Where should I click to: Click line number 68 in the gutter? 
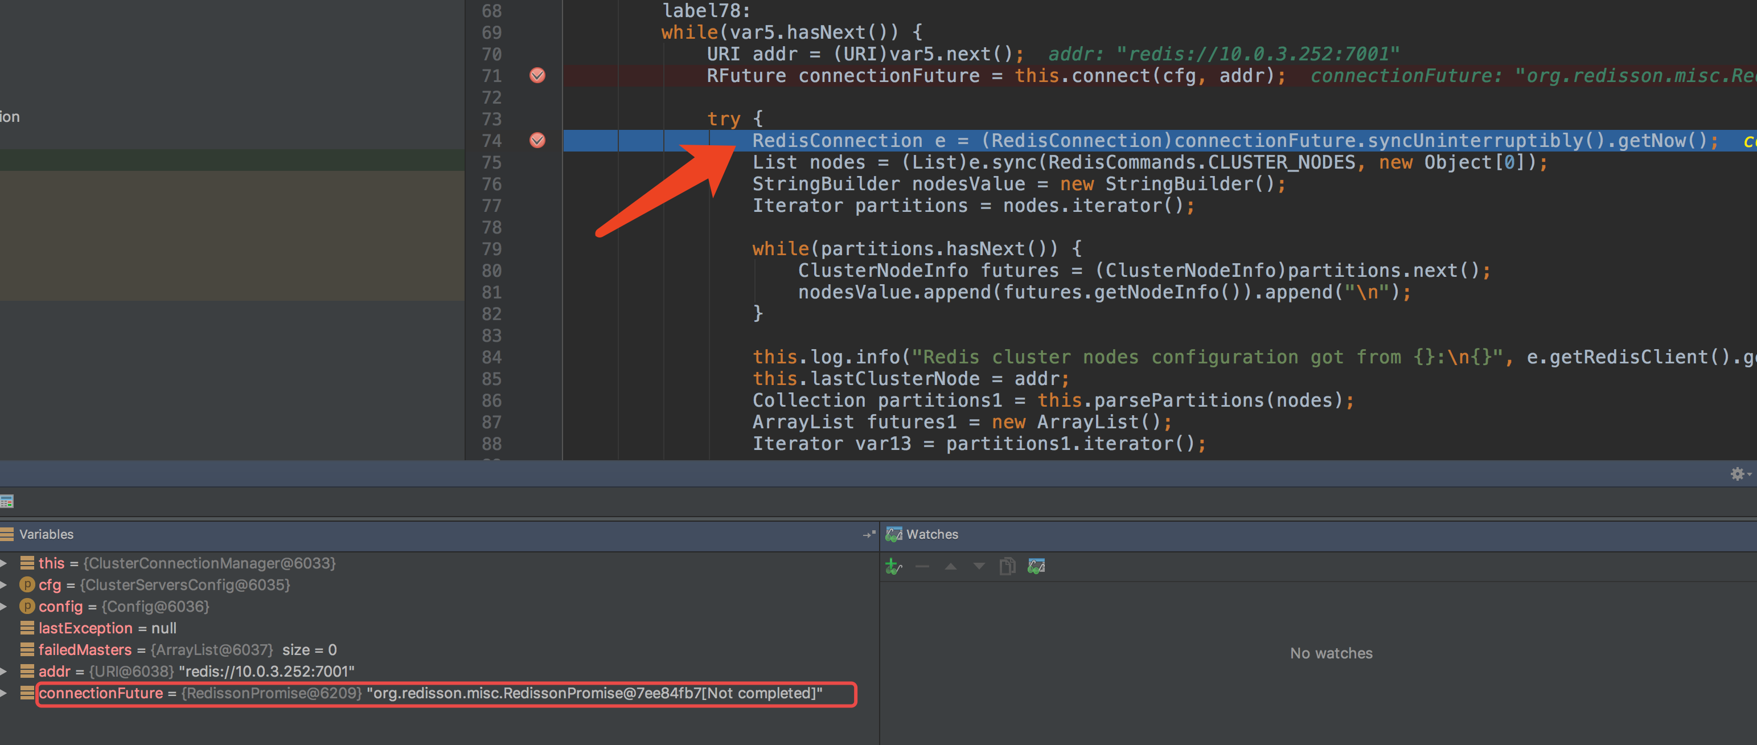(492, 11)
